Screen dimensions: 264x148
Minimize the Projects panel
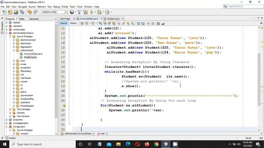[56, 19]
